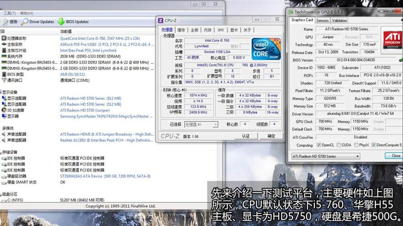The width and height of the screenshot is (403, 226).
Task: Click the chipset icon beside 主板芯片组
Action: [4, 50]
